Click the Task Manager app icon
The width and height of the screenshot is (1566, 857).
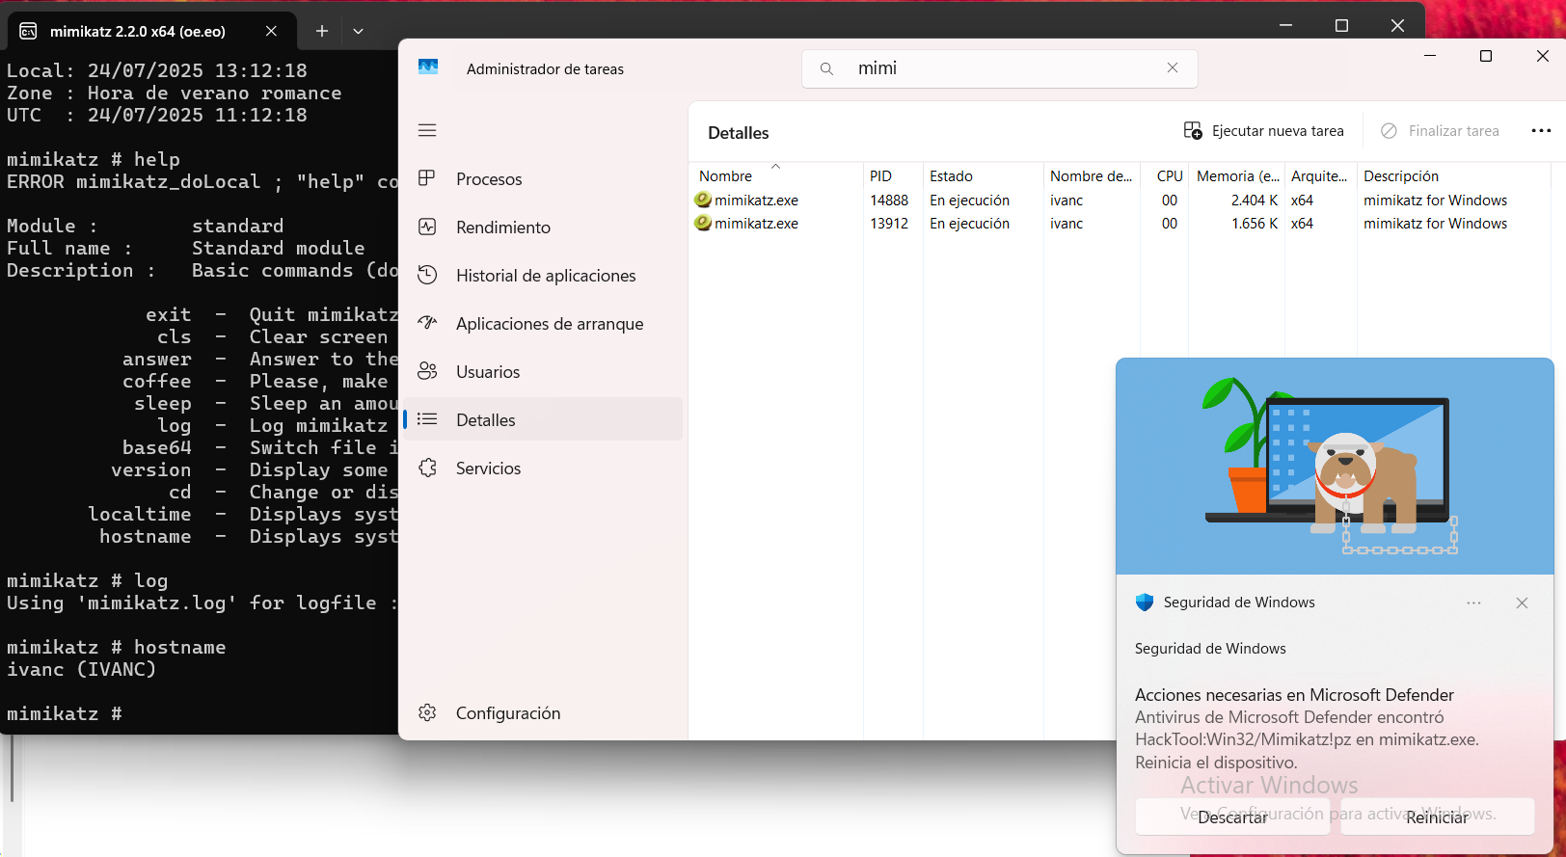point(428,67)
